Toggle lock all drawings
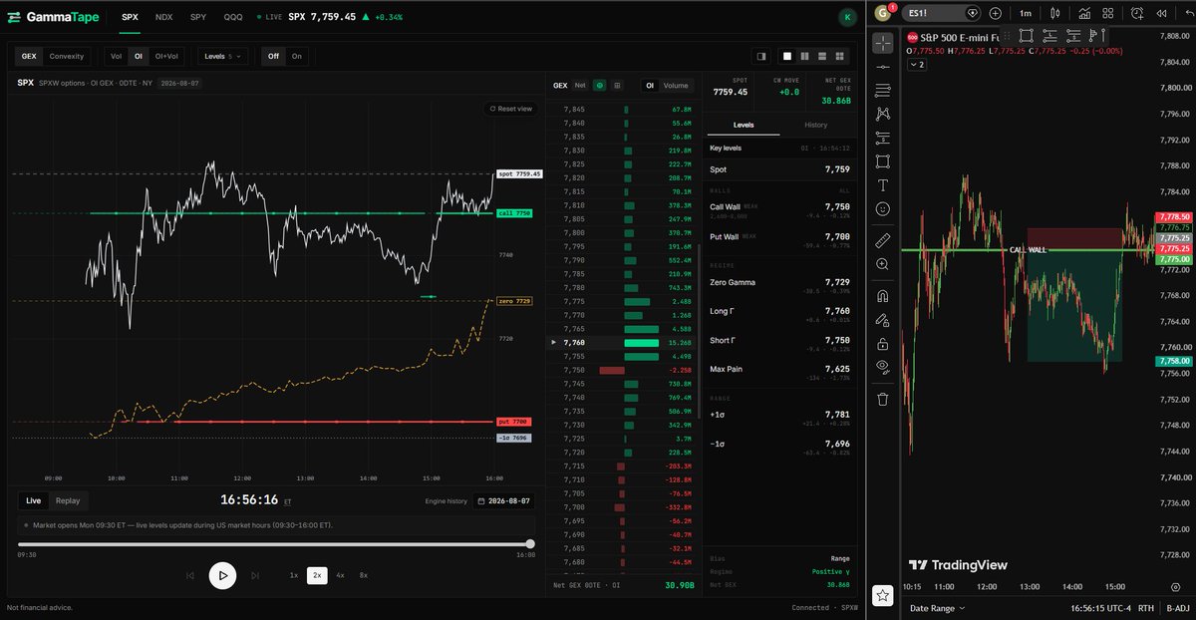The image size is (1196, 620). pyautogui.click(x=882, y=344)
